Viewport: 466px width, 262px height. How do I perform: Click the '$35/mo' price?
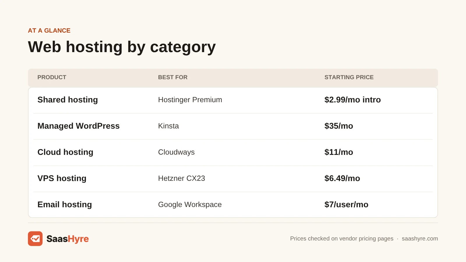(339, 126)
